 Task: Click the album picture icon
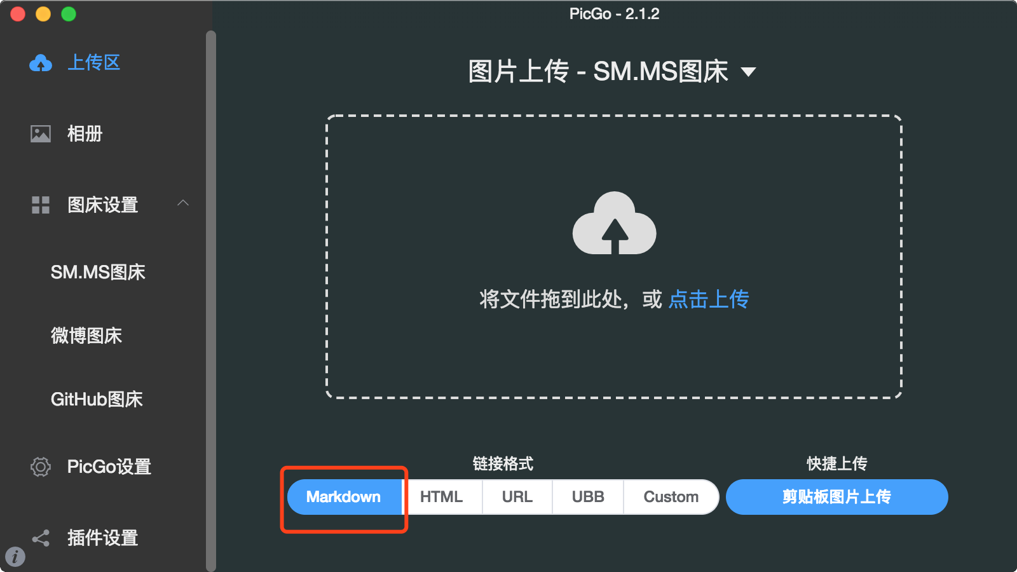coord(41,133)
